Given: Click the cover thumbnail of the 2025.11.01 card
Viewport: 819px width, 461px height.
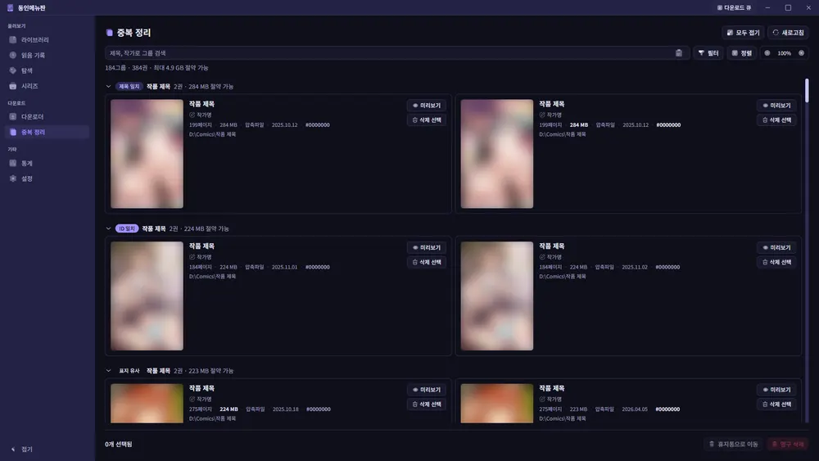Looking at the screenshot, I should pos(147,296).
